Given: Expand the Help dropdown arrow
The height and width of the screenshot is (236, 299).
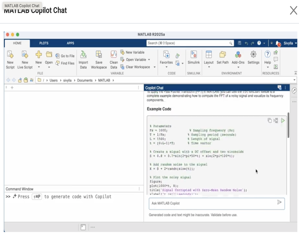Looking at the screenshot, I should [268, 67].
